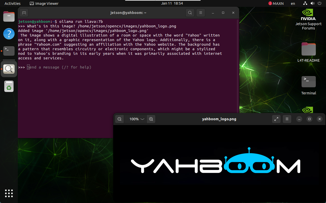Switch to Terminal via dock icon
326x203 pixels.
tap(9, 51)
